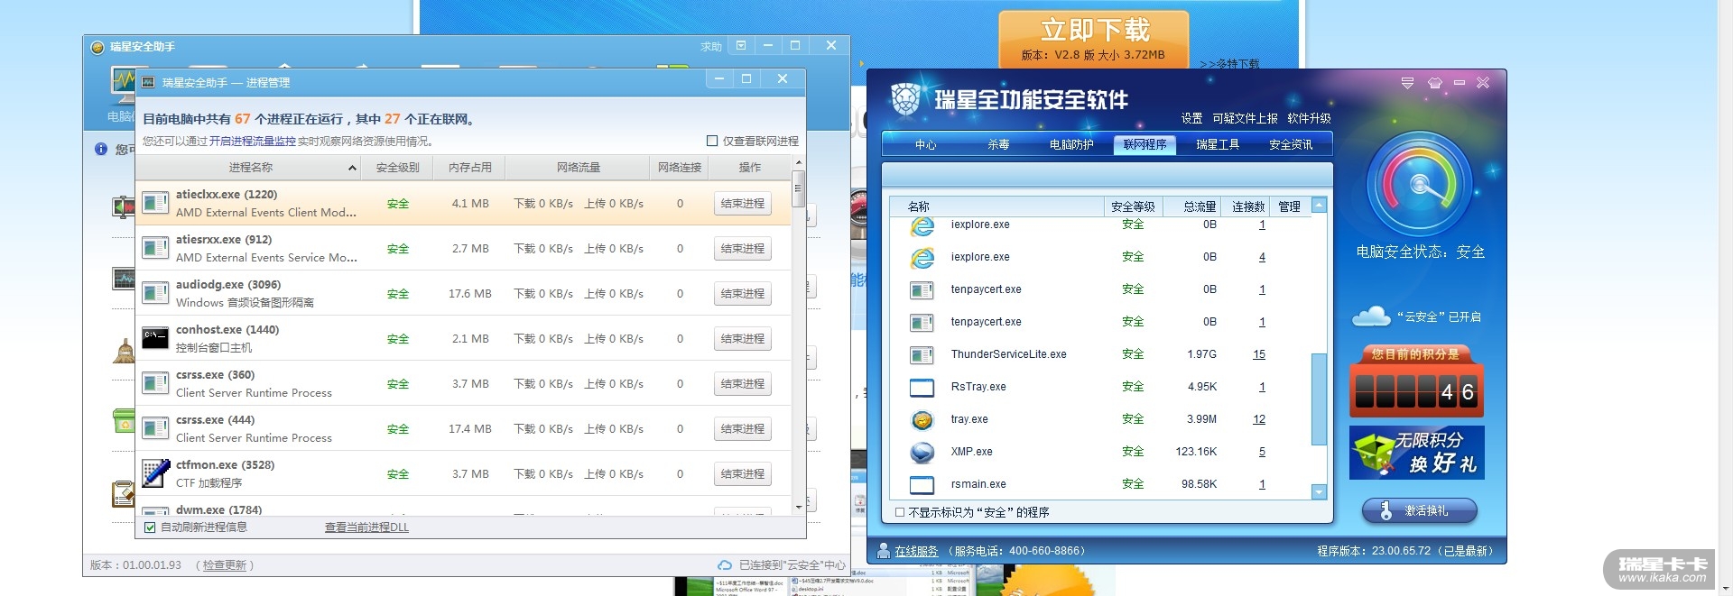Image resolution: width=1733 pixels, height=596 pixels.
Task: Click the Rising Security Assistant logo icon
Action: click(x=97, y=47)
